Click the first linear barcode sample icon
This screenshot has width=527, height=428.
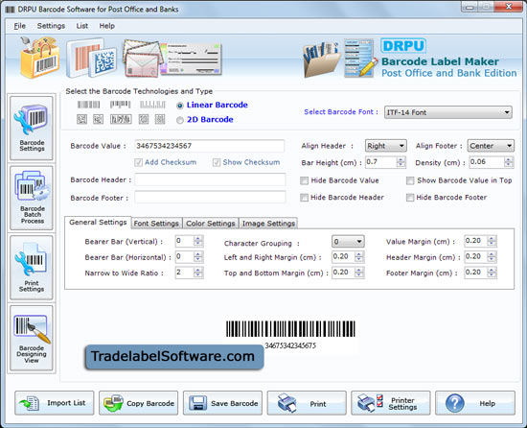tap(89, 105)
